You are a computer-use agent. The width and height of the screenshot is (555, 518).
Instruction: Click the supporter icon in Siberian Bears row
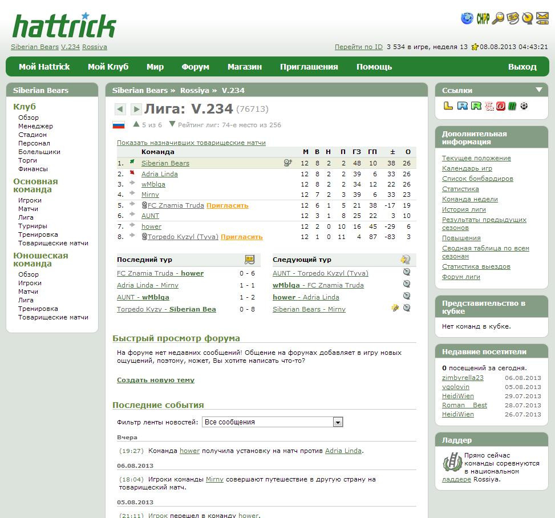pos(287,163)
